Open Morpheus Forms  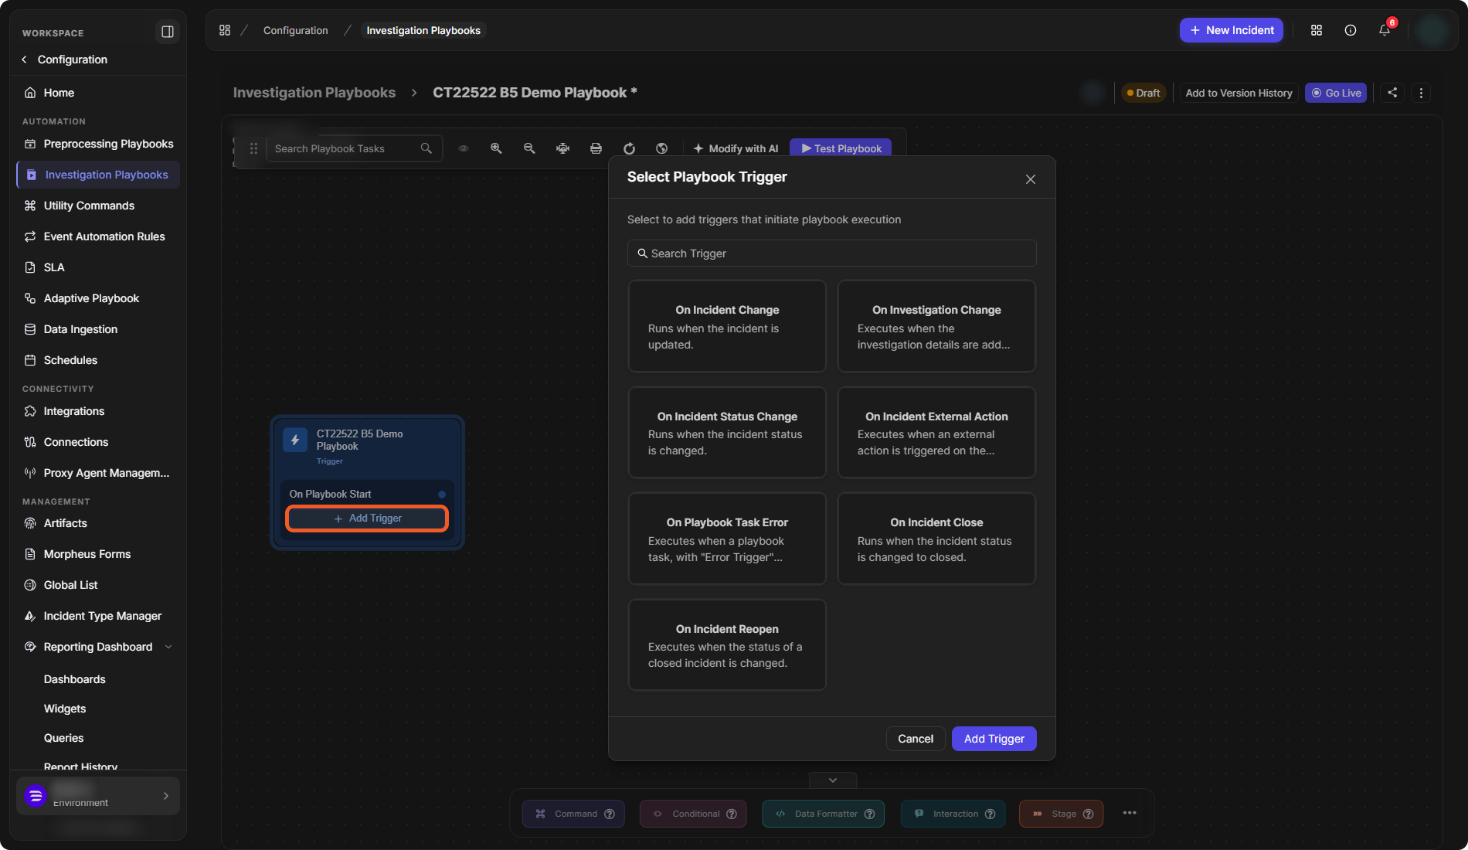click(98, 554)
